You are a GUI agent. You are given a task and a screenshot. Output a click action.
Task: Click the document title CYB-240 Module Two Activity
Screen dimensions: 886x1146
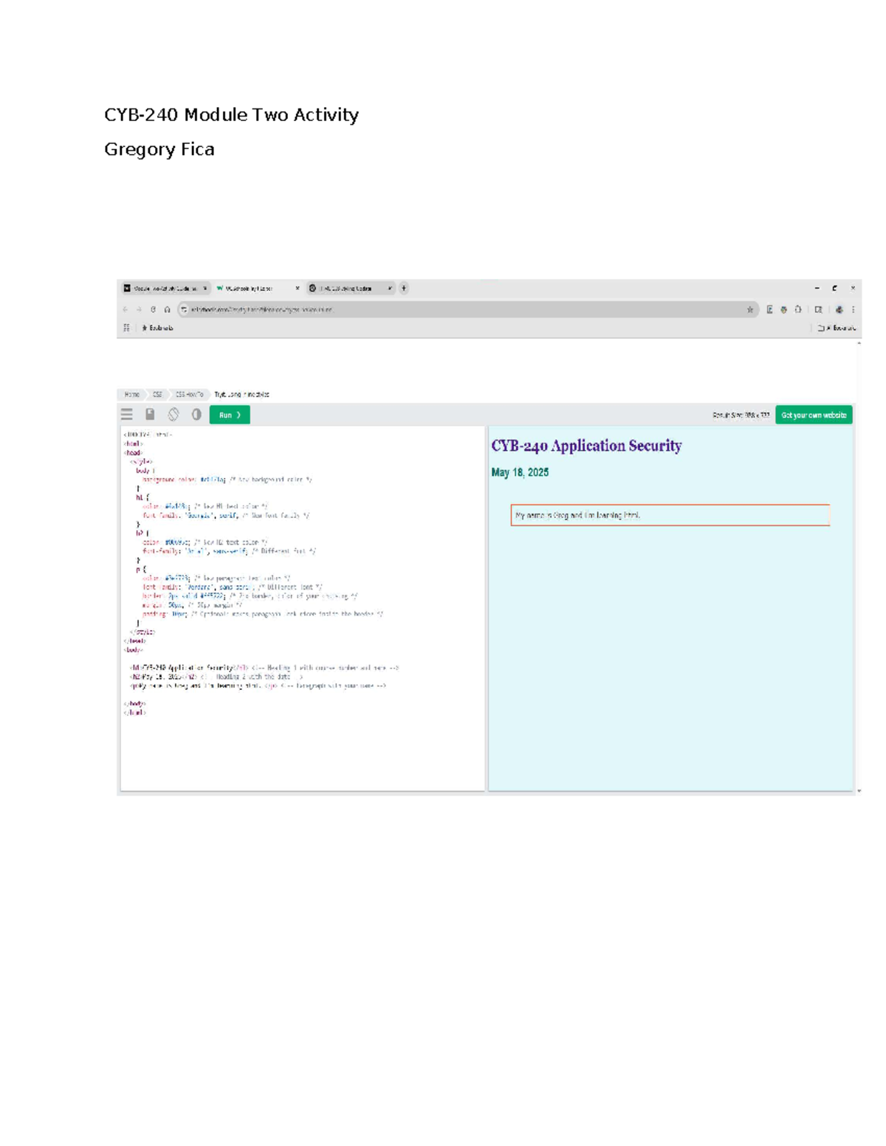[x=231, y=115]
